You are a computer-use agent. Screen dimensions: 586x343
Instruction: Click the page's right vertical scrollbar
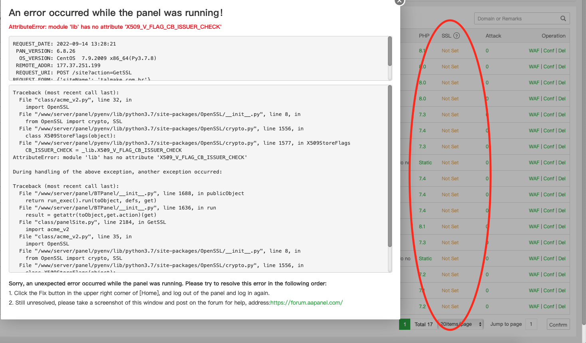(584, 162)
